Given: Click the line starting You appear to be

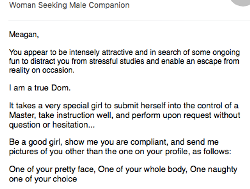Looking at the screenshot, I should (x=124, y=53).
